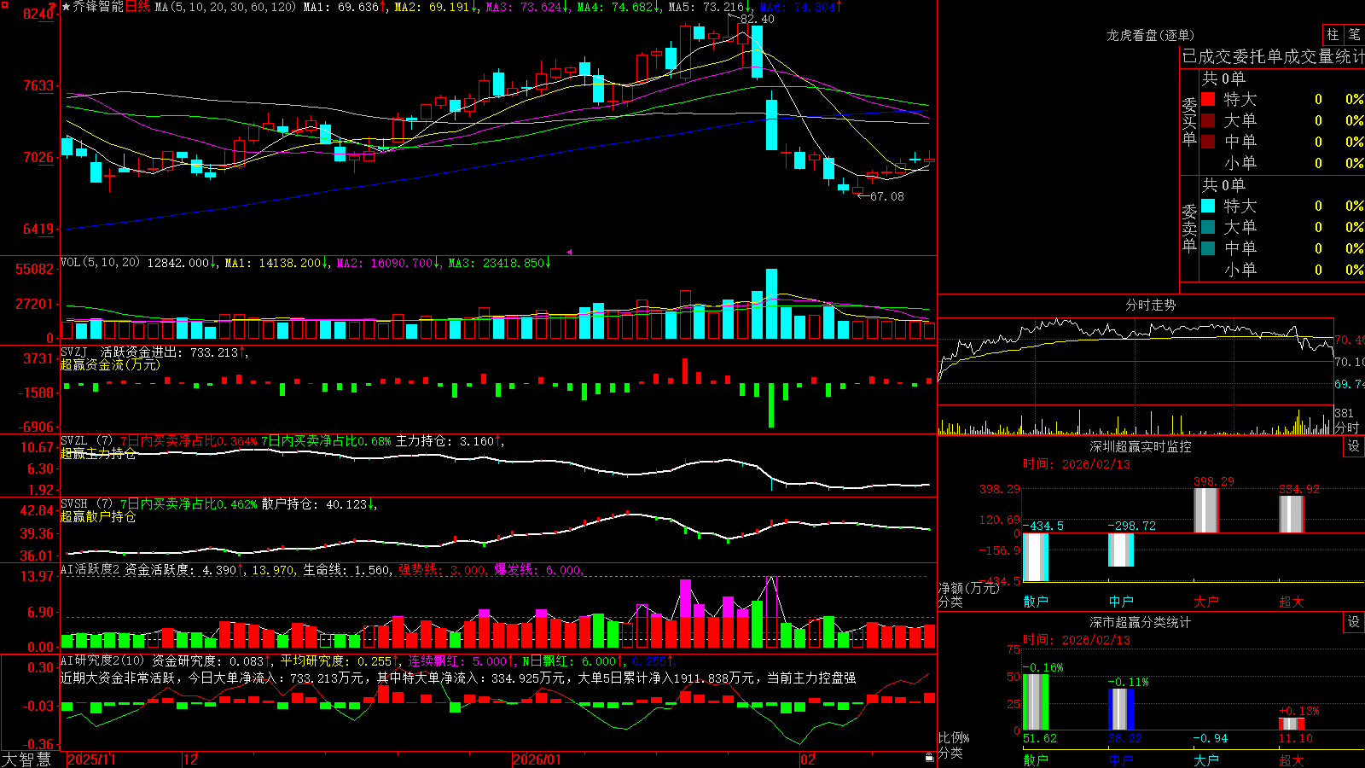The height and width of the screenshot is (768, 1365).
Task: Click the 分时走势 panel title
Action: pos(1150,305)
